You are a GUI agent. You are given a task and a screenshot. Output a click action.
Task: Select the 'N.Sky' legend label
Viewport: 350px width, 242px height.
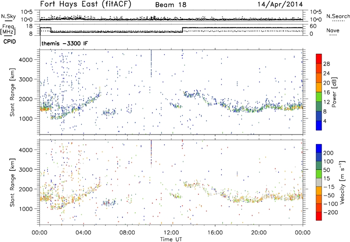coord(8,16)
